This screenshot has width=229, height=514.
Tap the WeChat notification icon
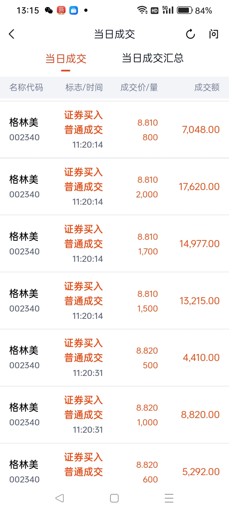pyautogui.click(x=49, y=11)
